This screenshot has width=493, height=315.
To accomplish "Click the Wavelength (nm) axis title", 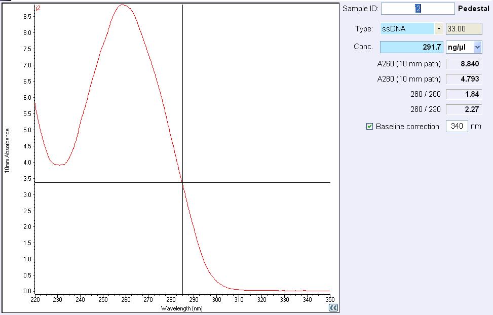I will (182, 308).
